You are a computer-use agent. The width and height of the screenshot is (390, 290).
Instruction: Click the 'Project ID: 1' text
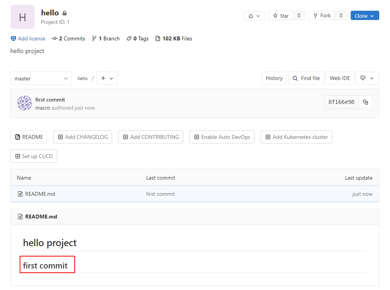point(55,22)
